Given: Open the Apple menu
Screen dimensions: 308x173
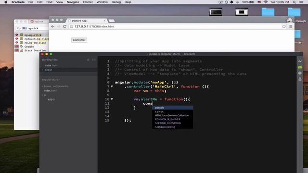Looking at the screenshot, I should [x=6, y=2].
